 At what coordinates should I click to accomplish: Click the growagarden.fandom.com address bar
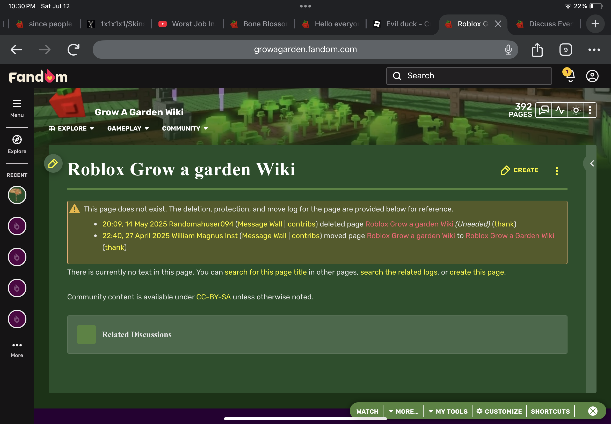[x=305, y=50]
